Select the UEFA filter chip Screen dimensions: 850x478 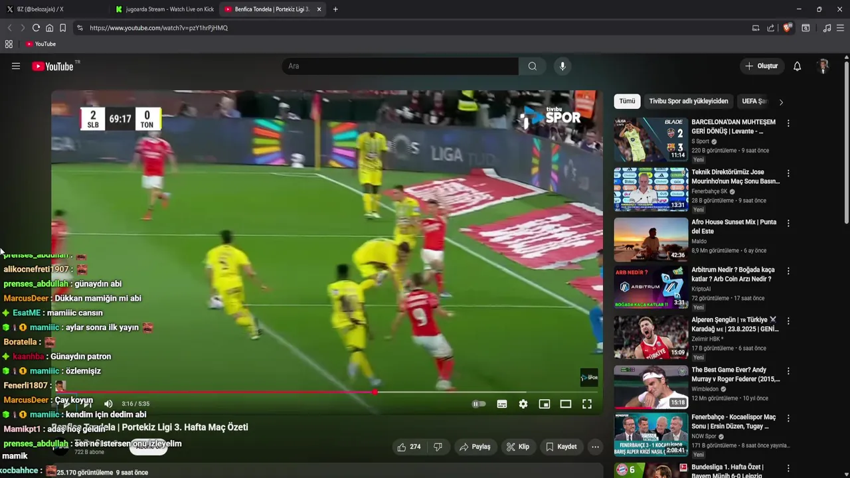(x=754, y=101)
